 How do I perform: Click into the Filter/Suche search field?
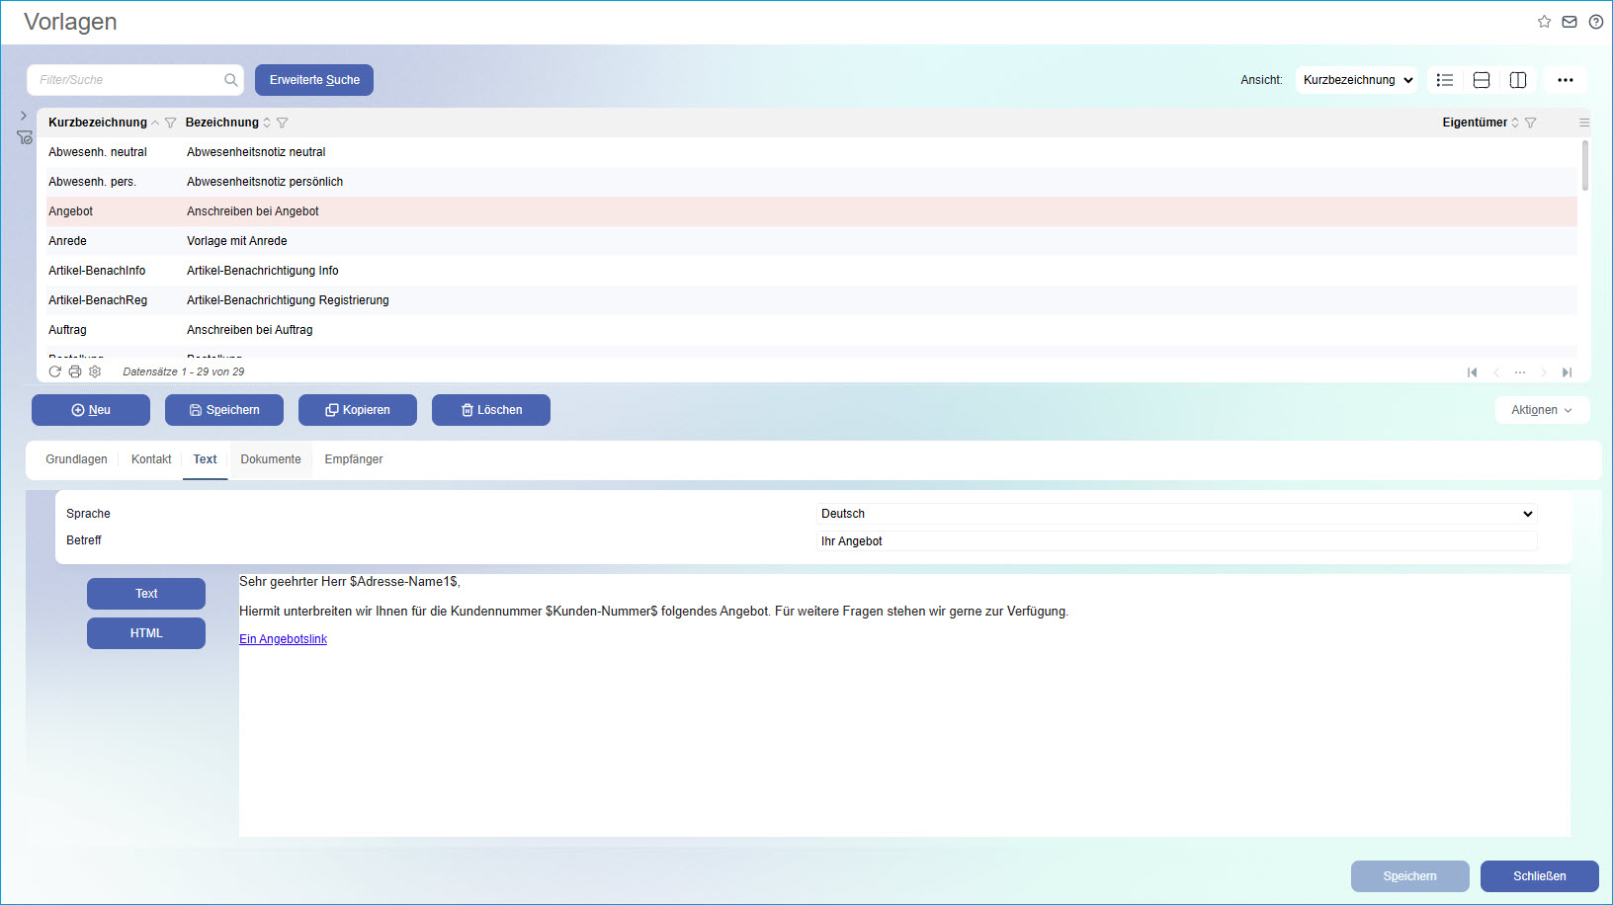128,80
